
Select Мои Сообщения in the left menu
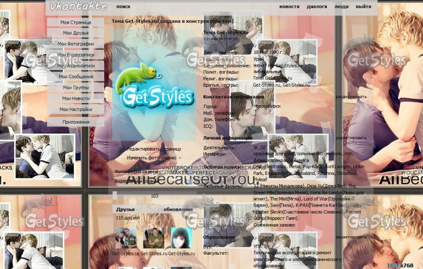tap(76, 77)
